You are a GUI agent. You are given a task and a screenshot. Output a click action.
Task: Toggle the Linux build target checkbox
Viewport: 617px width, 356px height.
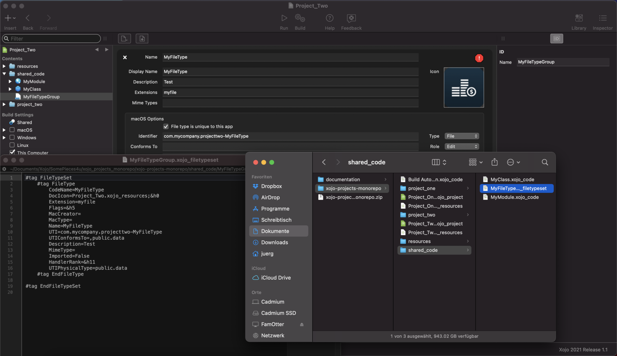click(x=12, y=145)
